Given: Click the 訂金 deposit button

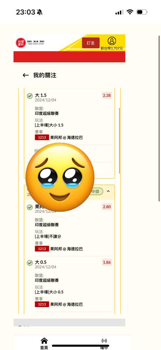Looking at the screenshot, I should (x=91, y=43).
